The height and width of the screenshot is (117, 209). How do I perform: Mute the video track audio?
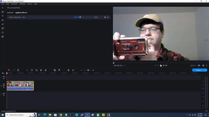coord(4,86)
